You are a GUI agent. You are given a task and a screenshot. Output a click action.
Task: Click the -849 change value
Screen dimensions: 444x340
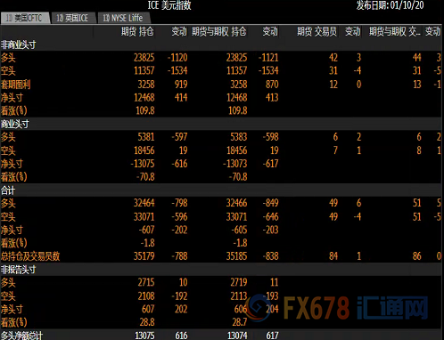[x=270, y=203]
